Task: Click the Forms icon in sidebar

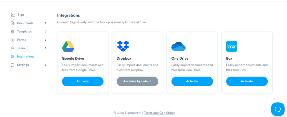Action: click(12, 40)
